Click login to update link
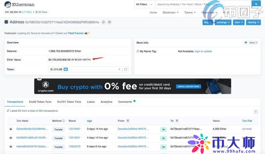 pyautogui.click(x=203, y=51)
